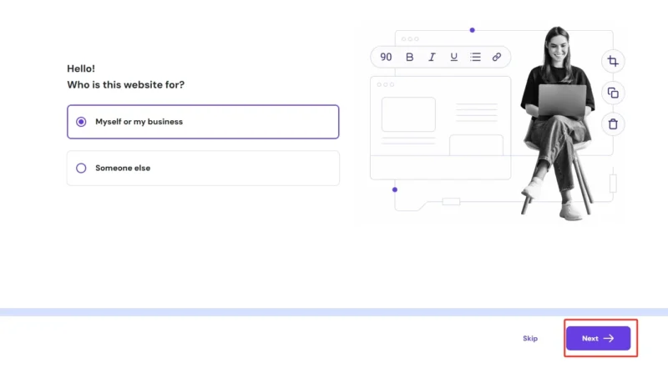668x368 pixels.
Task: Select the "Myself or my business" radio button
Action: point(81,122)
